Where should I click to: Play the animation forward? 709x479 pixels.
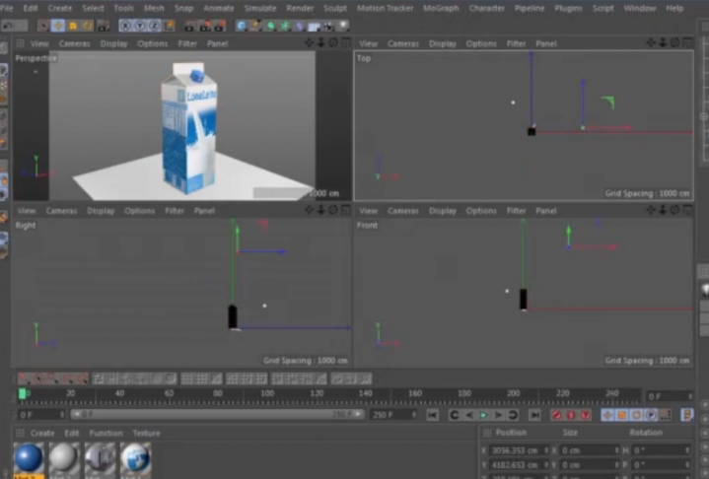(x=483, y=415)
